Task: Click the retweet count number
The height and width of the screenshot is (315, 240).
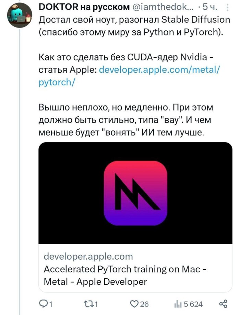Action: click(x=96, y=304)
